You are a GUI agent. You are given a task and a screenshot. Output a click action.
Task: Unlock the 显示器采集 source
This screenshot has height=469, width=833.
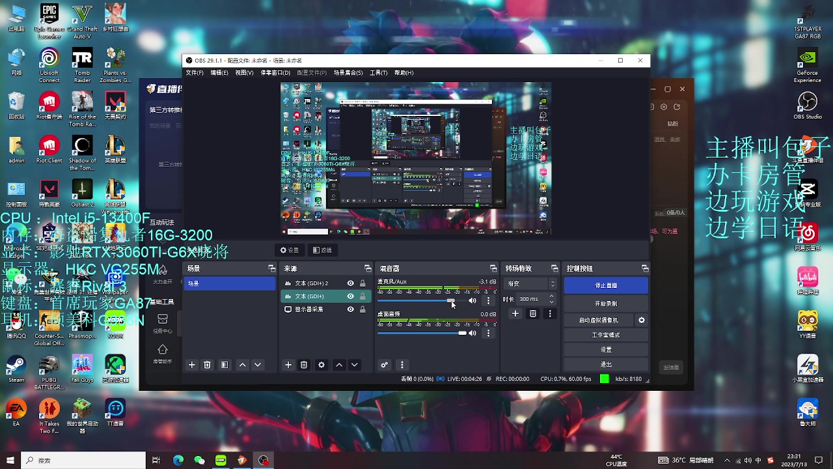coord(362,309)
